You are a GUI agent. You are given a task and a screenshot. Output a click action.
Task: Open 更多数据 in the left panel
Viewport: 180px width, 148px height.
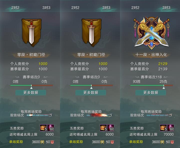tap(31, 93)
